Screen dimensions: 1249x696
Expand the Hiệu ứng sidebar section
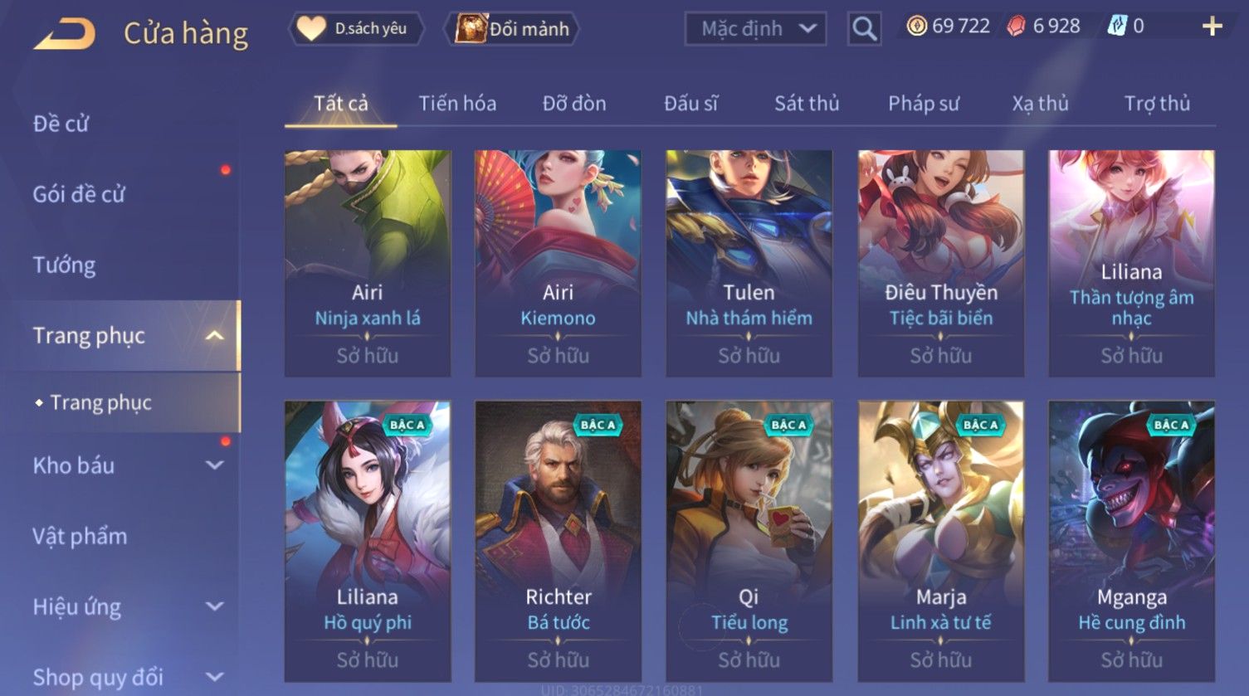tap(215, 606)
